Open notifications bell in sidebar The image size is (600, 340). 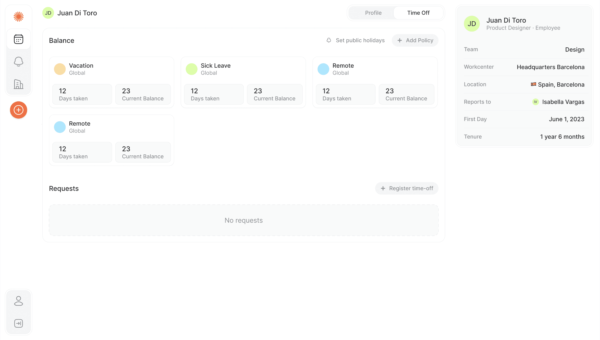(x=18, y=61)
